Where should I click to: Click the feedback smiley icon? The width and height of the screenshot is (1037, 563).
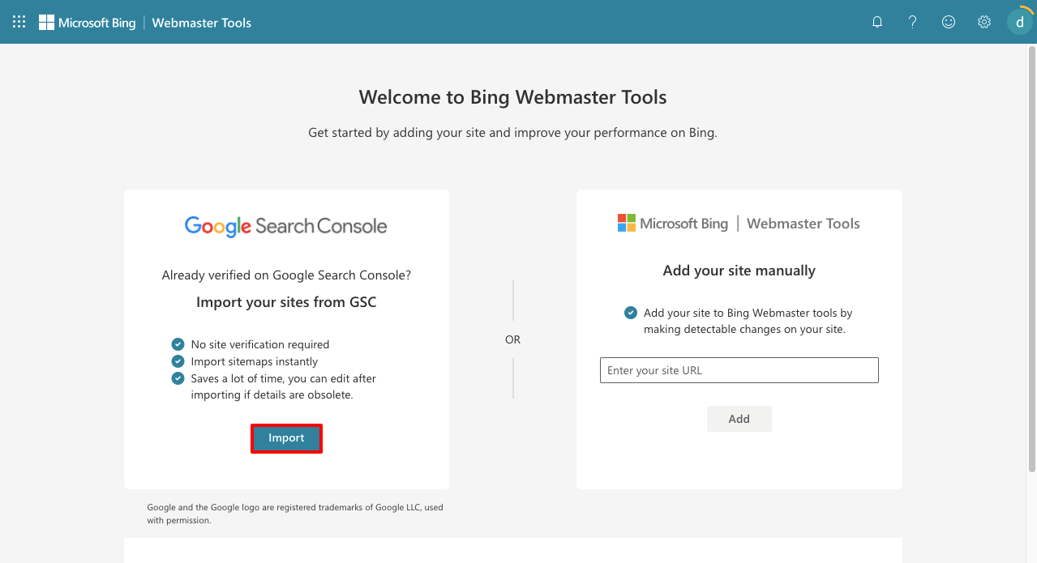pyautogui.click(x=949, y=22)
